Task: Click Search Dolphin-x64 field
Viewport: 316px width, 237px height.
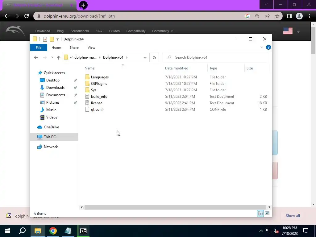Action: 215,57
